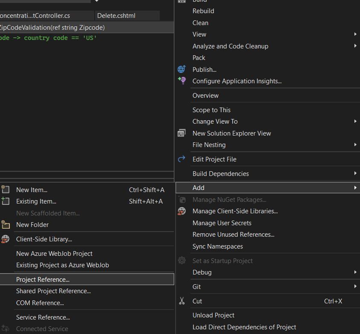Expand the Analyze and Code Cleanup submenu
This screenshot has height=334, width=360.
pos(355,46)
